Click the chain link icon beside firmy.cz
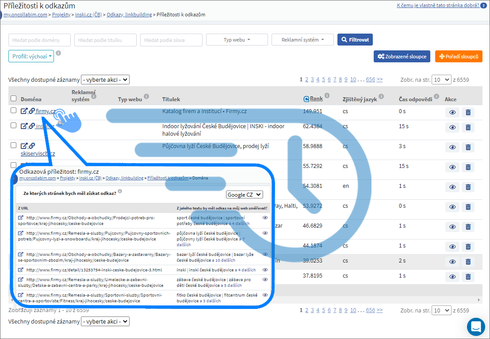 tap(32, 111)
